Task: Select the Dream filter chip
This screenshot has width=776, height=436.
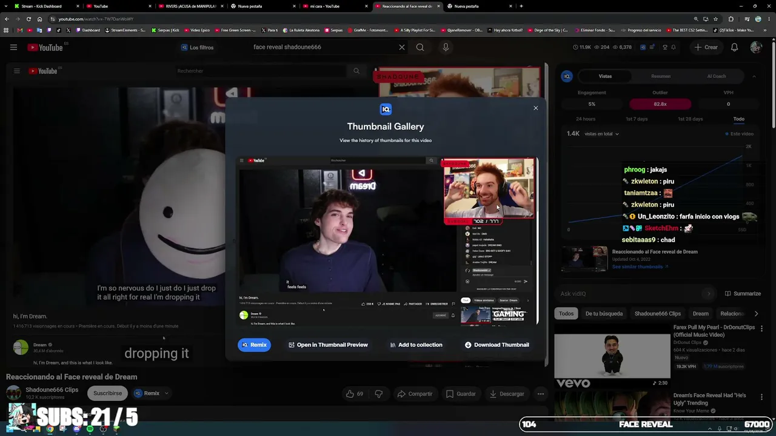Action: tap(701, 314)
